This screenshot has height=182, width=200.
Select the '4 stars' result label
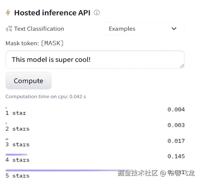click(17, 160)
